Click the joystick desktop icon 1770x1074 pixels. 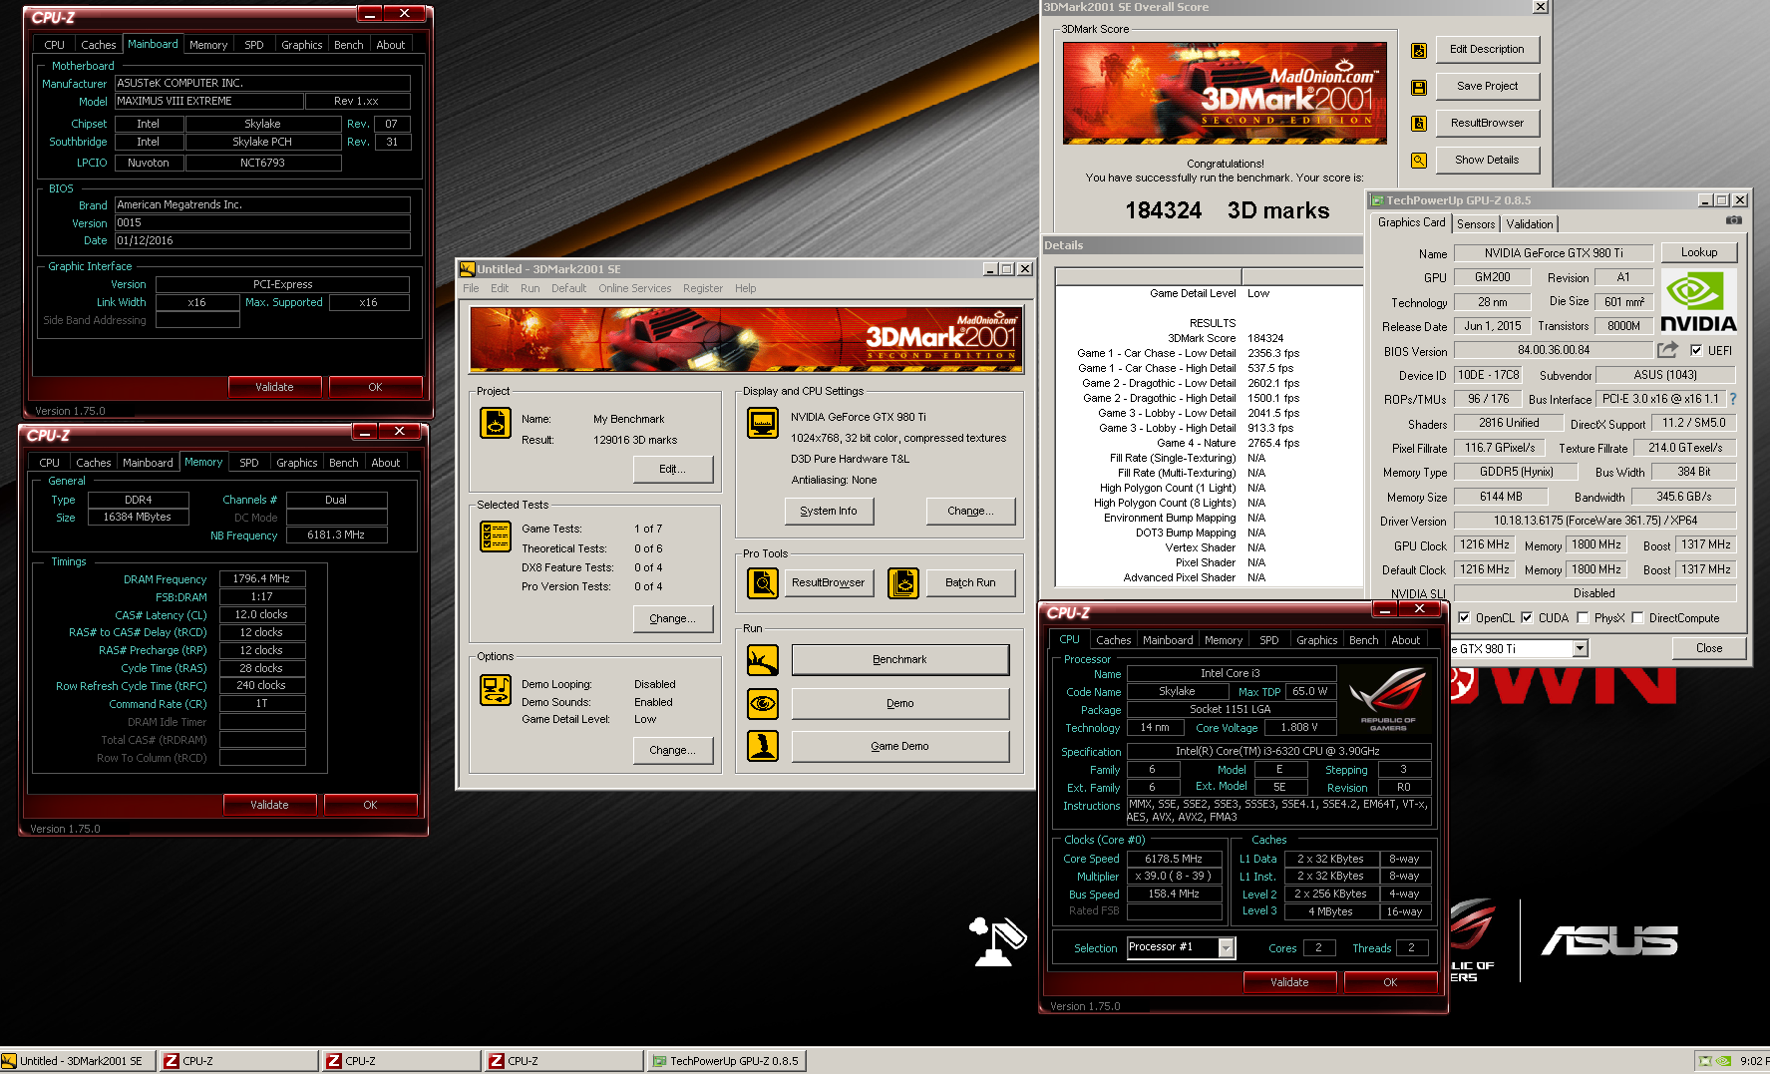[x=997, y=941]
